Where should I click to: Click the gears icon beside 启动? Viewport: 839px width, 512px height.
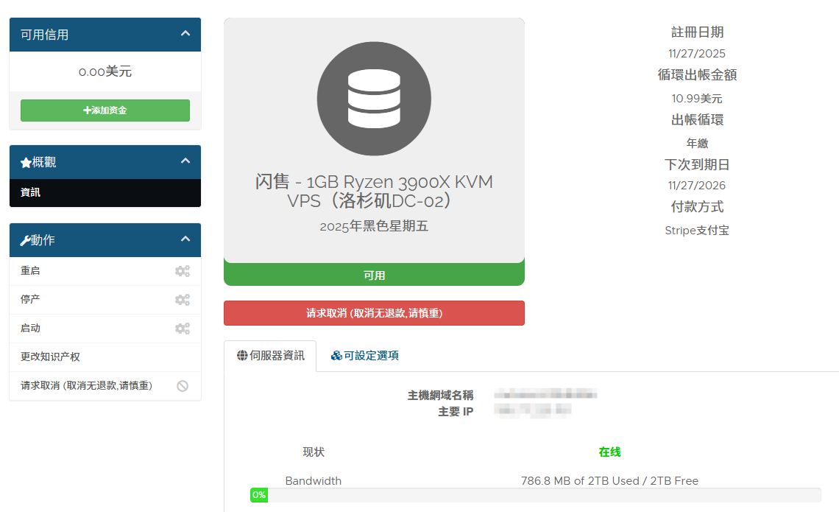(182, 329)
